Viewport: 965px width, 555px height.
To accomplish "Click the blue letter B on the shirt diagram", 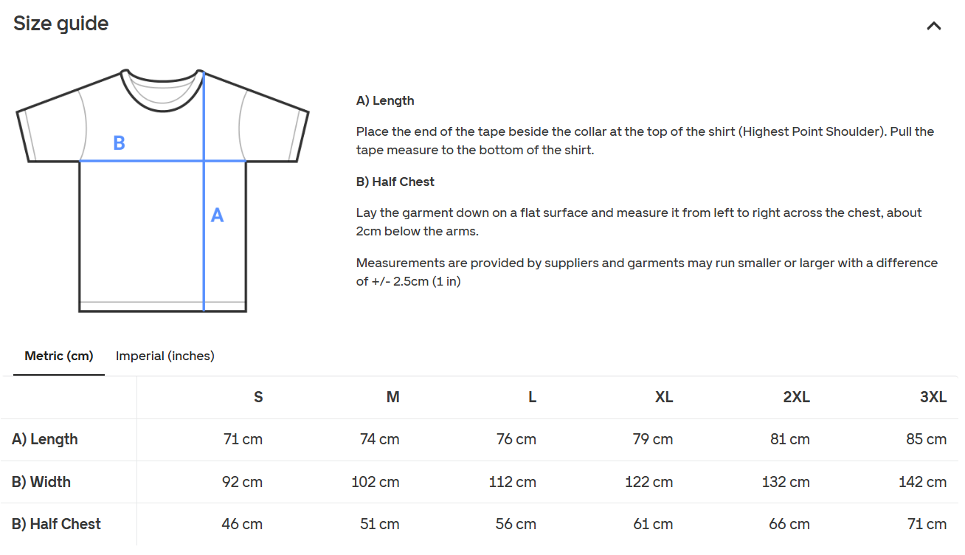I will point(119,143).
